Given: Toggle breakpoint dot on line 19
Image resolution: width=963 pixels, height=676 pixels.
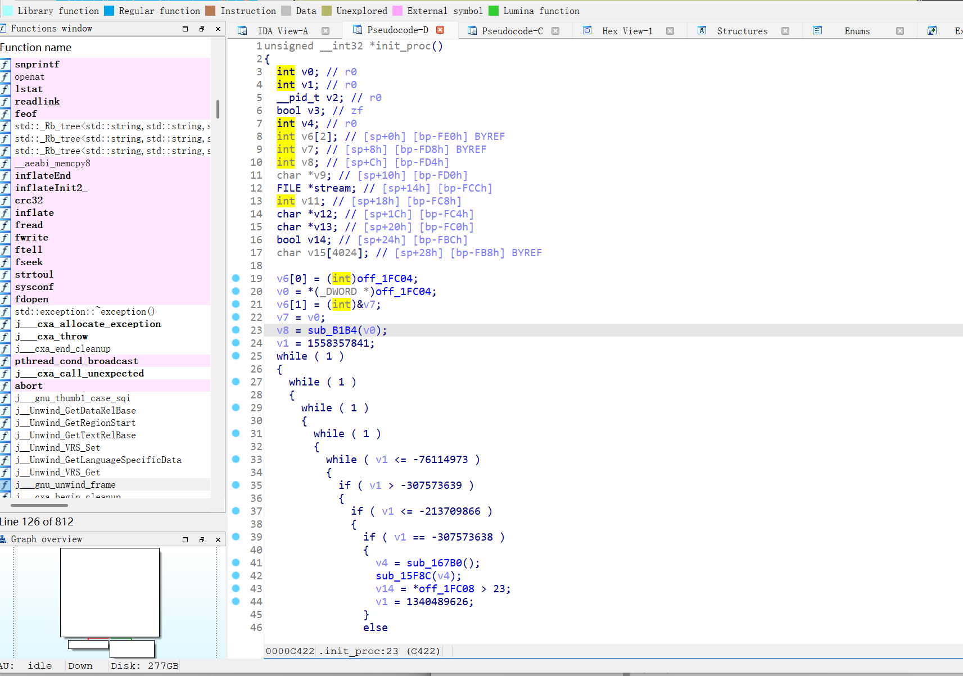Looking at the screenshot, I should 236,278.
